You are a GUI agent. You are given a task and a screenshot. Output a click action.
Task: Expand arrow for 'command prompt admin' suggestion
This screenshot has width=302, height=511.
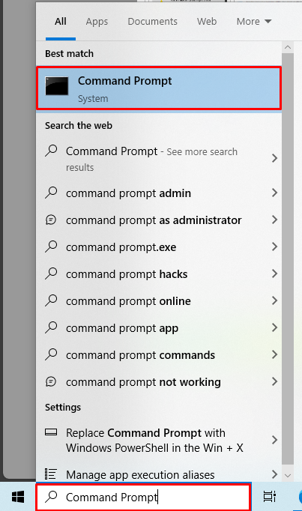pyautogui.click(x=274, y=193)
